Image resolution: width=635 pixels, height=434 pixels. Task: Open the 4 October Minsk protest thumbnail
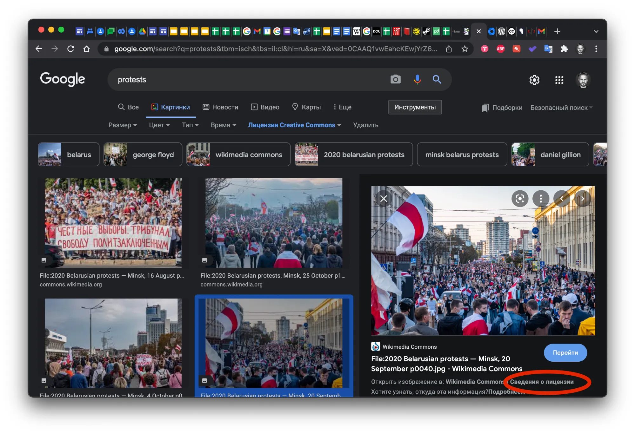(113, 343)
